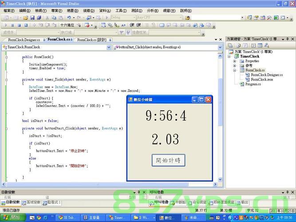This screenshot has height=222, width=296.
Task: Click the code editor vertical scrollbar thumb
Action: [x=220, y=102]
